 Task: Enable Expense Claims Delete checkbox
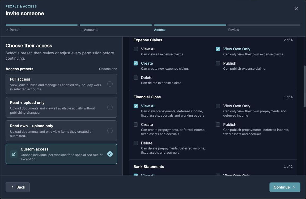click(136, 77)
